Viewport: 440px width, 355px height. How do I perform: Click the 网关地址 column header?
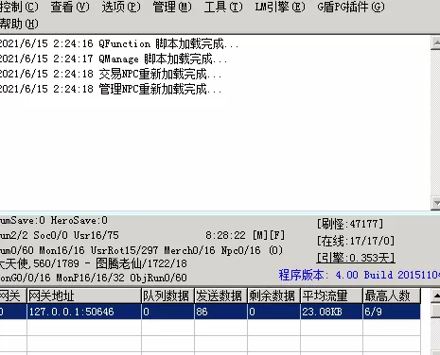(x=84, y=296)
